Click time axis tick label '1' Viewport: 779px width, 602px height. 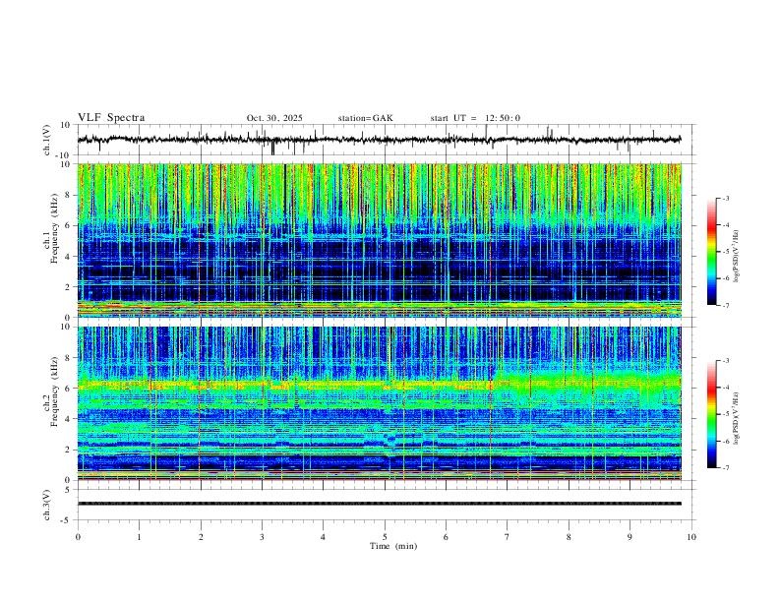click(x=139, y=537)
